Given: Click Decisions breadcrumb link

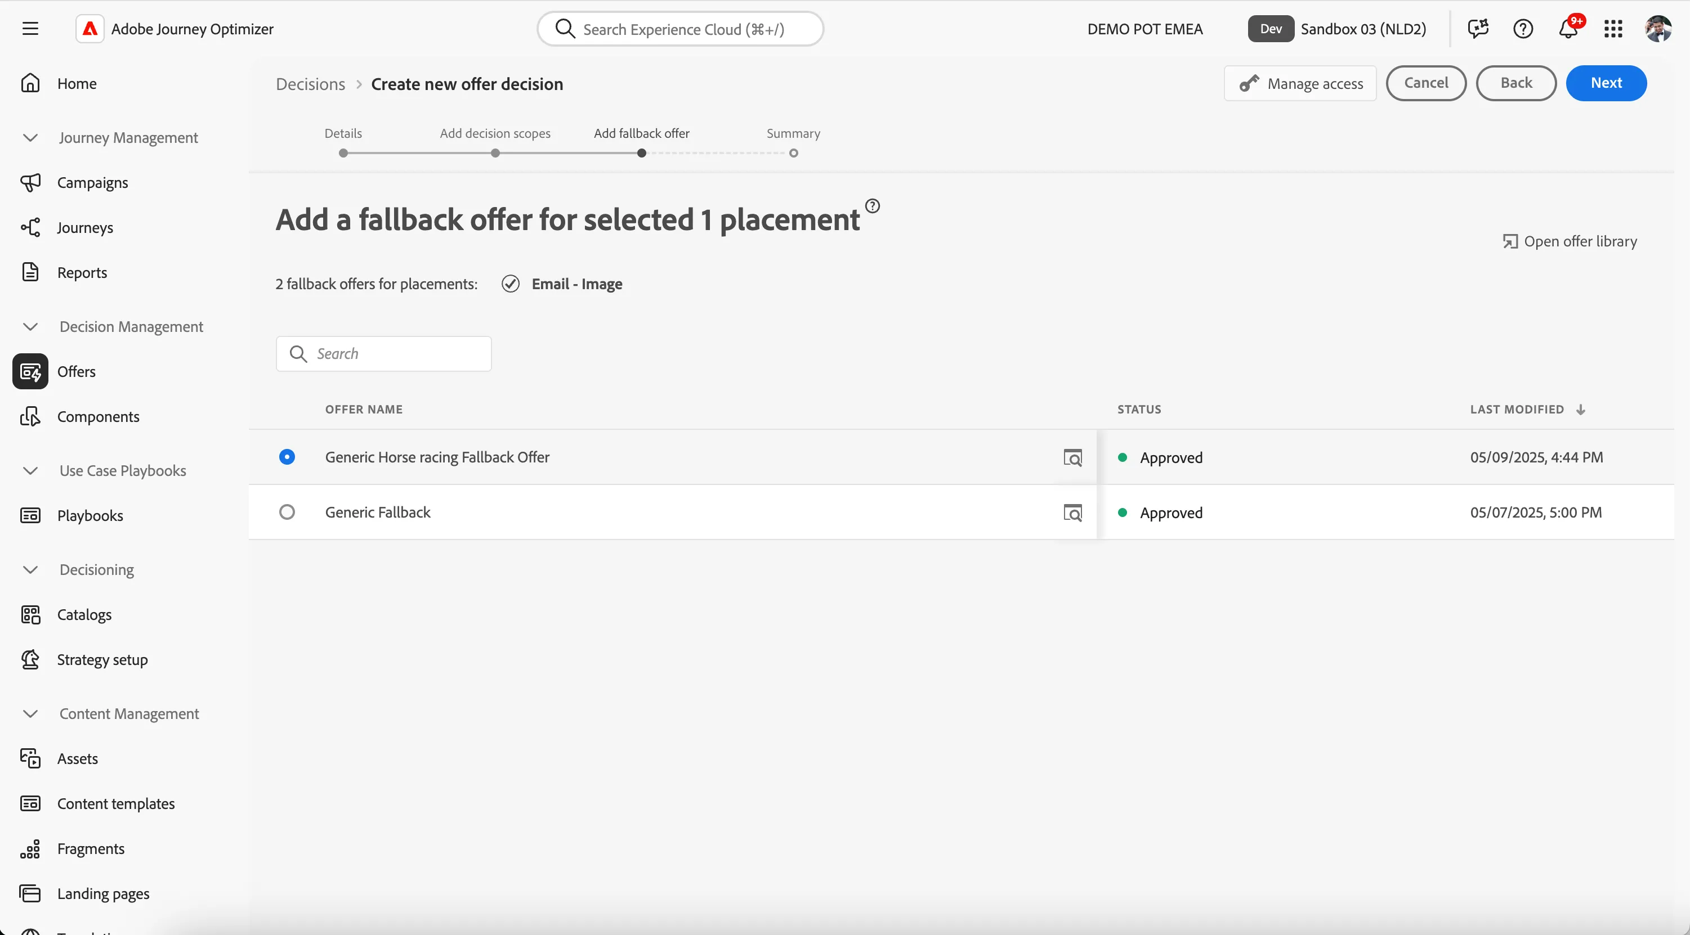Looking at the screenshot, I should tap(310, 84).
